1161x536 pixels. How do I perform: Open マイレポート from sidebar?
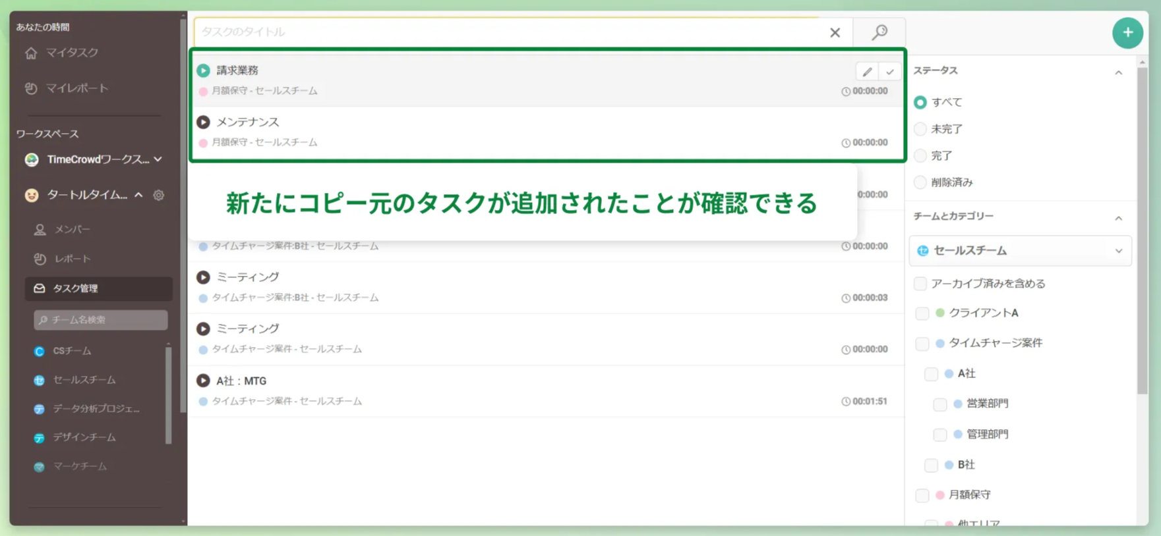(x=66, y=88)
